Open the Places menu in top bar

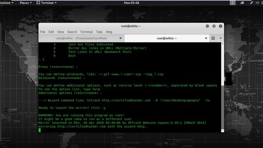pyautogui.click(x=25, y=3)
